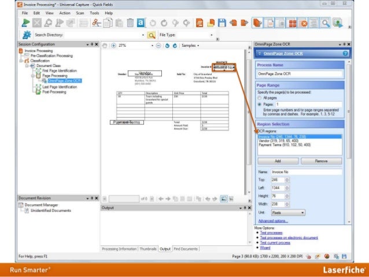Click the status bar save icon
Image resolution: width=369 pixels, height=277 pixels.
tap(344, 256)
